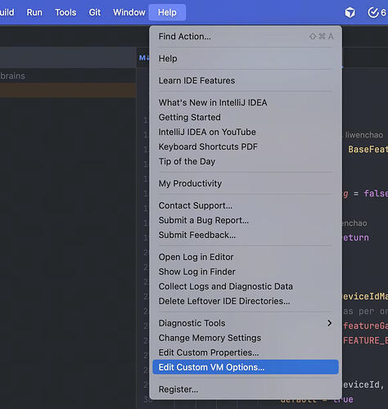The height and width of the screenshot is (409, 388).
Task: Click the checkmark clock status icon
Action: tap(373, 12)
